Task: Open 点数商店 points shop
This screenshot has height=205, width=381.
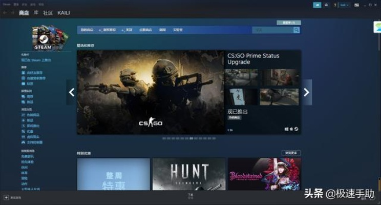Action: coord(145,30)
